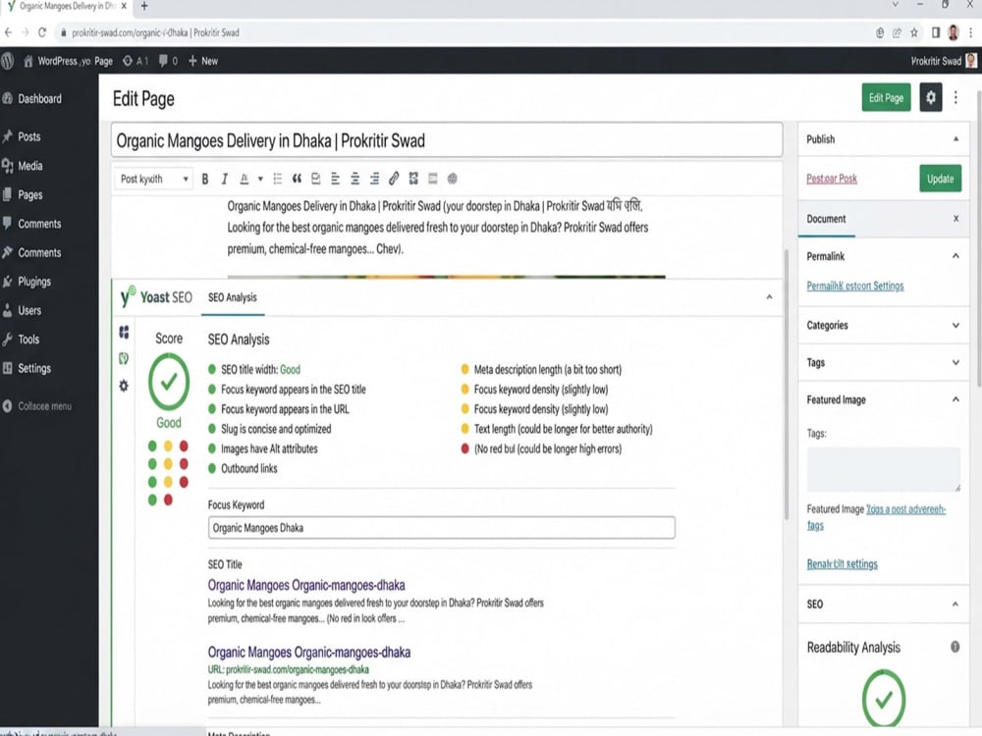Open Yoast SEO gear settings in sidebar

[x=124, y=386]
